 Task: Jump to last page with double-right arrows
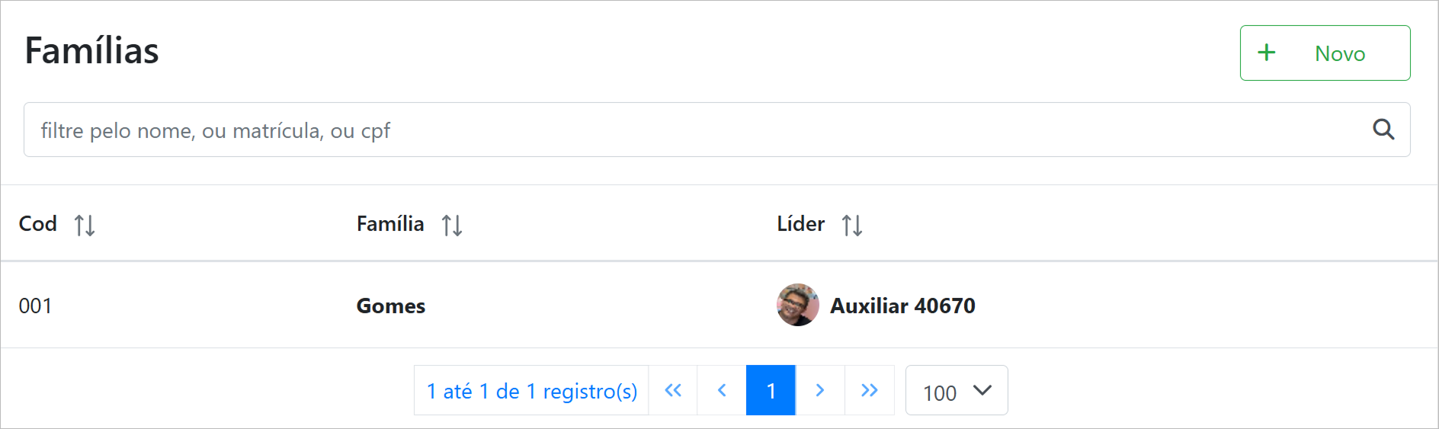click(x=869, y=391)
